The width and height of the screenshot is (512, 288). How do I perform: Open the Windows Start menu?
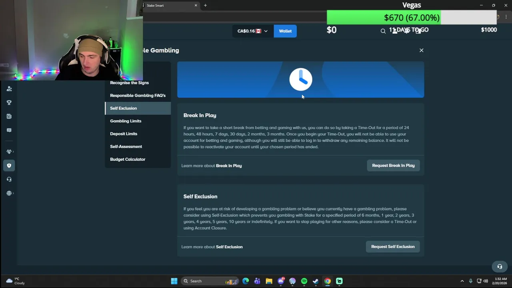click(174, 281)
